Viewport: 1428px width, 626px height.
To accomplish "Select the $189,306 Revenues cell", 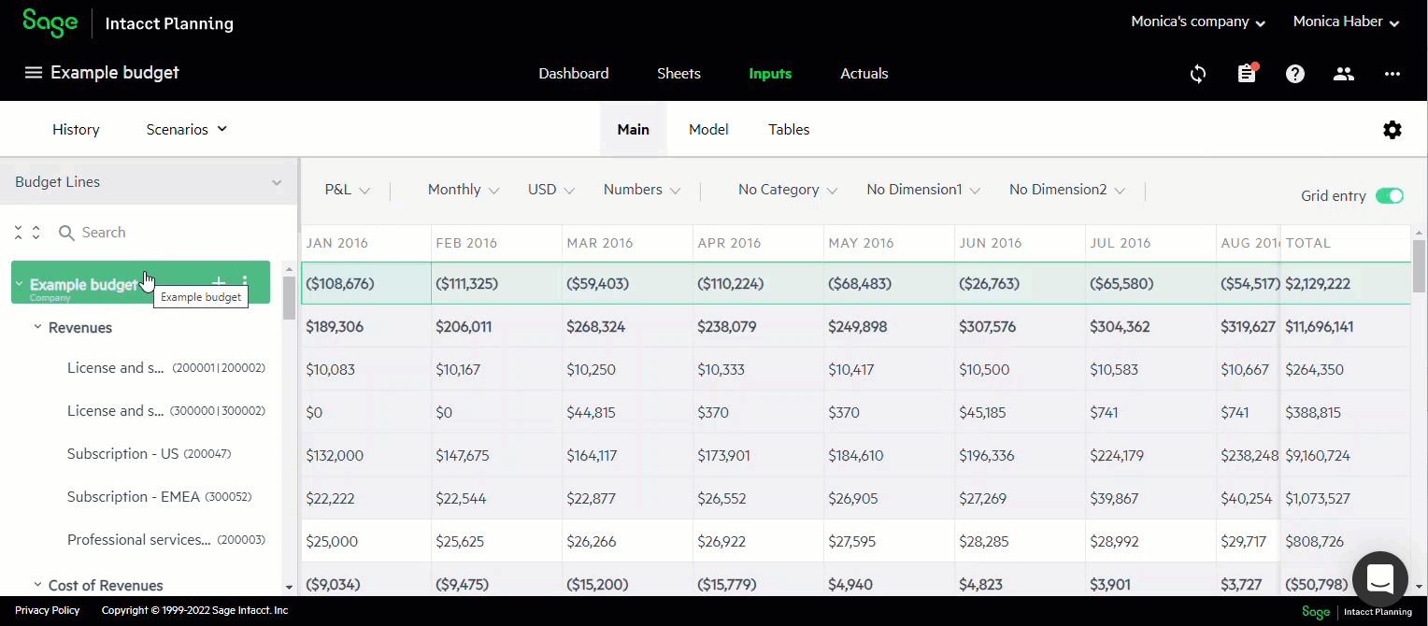I will coord(365,327).
